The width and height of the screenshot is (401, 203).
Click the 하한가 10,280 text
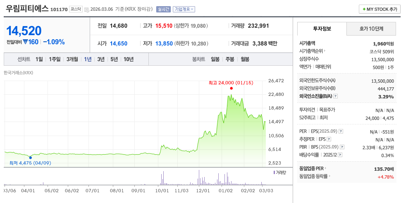(191, 44)
